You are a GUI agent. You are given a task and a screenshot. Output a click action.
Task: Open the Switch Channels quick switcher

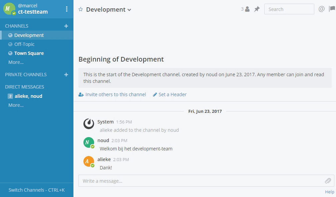37,190
